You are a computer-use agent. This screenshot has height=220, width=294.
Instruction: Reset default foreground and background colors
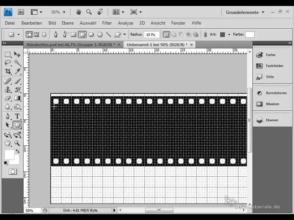pos(6,163)
